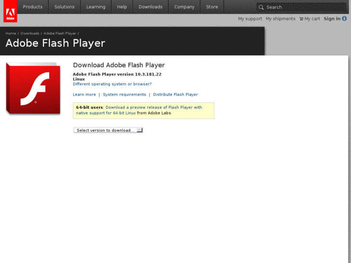Image resolution: width=351 pixels, height=263 pixels.
Task: Click the 'Linux' operating system label
Action: (79, 79)
